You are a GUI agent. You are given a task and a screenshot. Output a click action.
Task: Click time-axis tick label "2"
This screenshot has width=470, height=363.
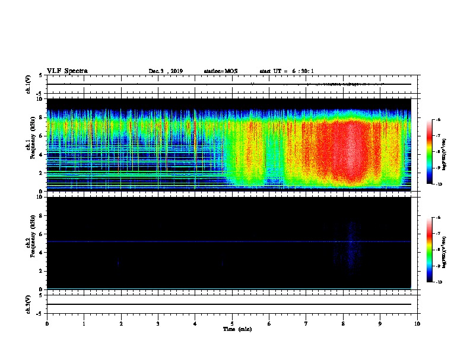121,324
